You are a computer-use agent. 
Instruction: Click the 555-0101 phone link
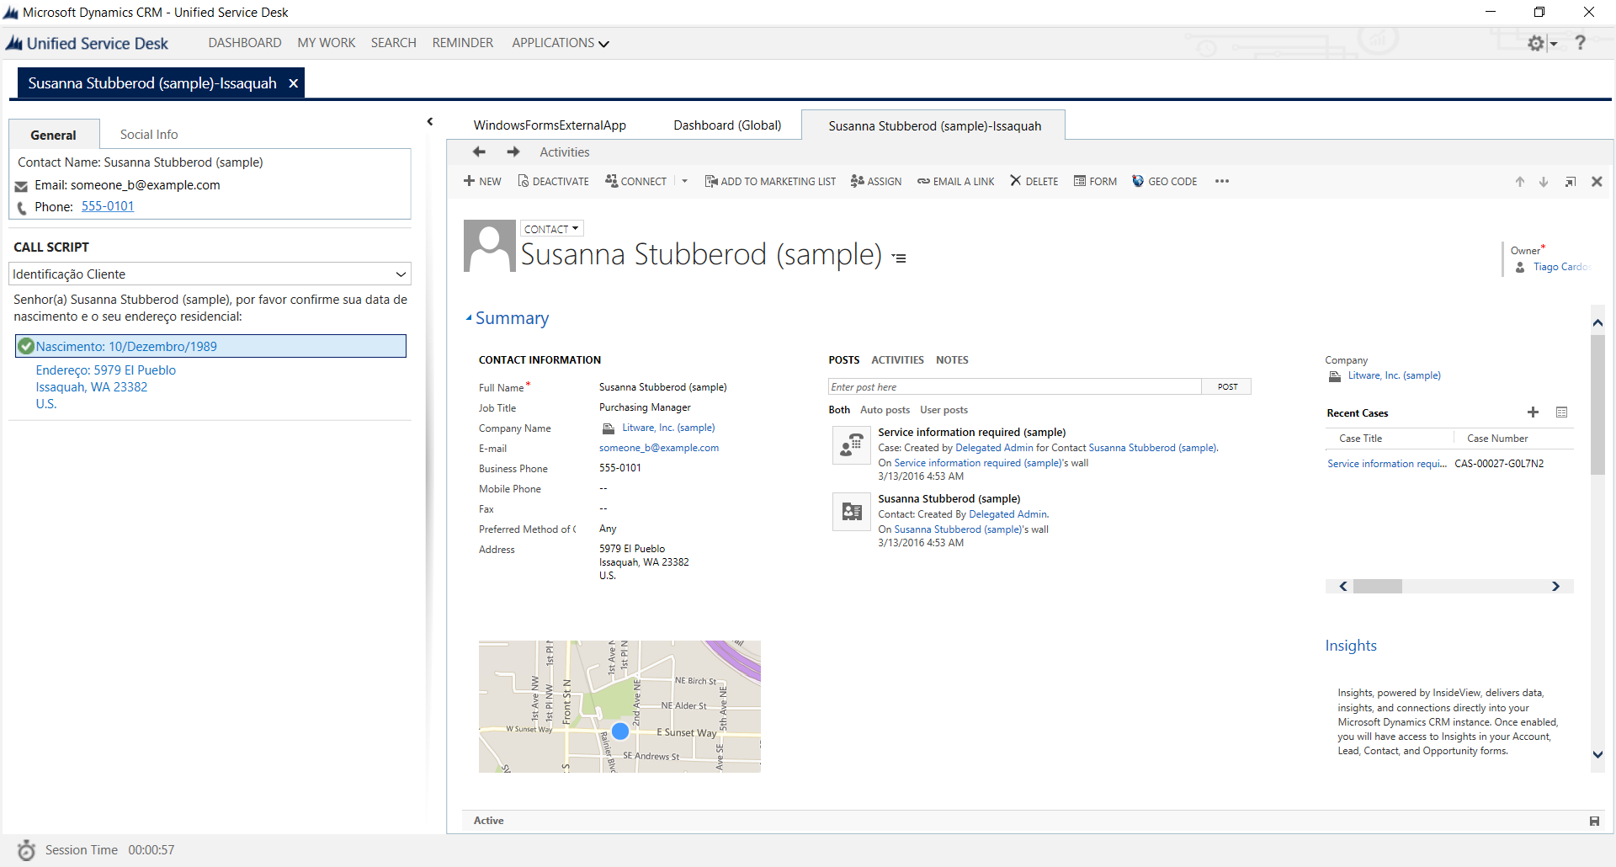[108, 206]
